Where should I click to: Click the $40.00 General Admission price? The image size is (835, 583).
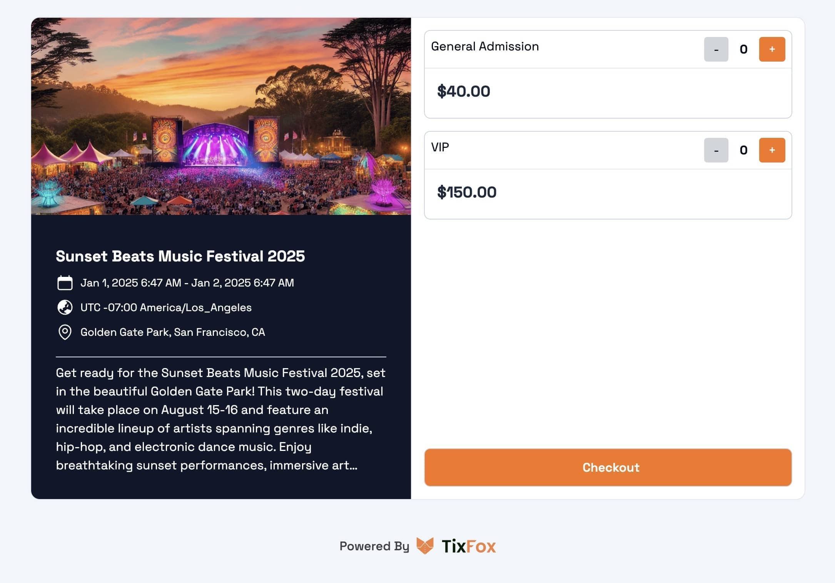(463, 91)
